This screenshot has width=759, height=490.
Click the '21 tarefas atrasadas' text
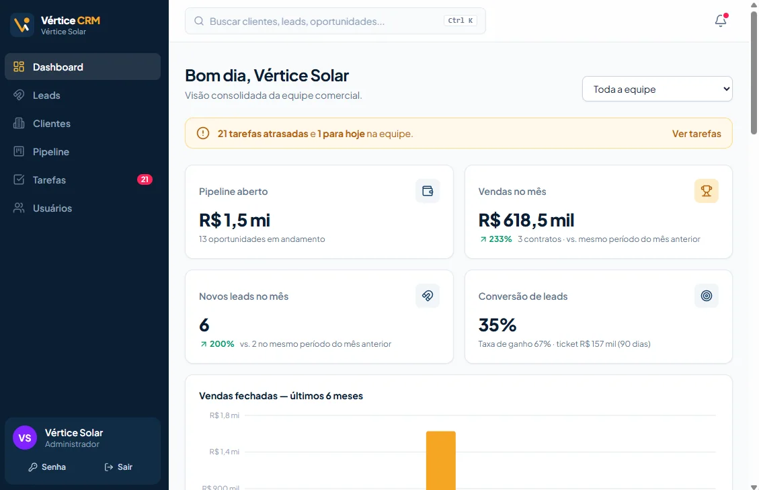pyautogui.click(x=263, y=134)
